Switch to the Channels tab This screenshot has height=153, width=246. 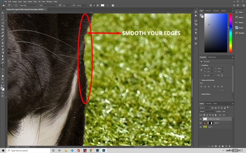point(209,103)
